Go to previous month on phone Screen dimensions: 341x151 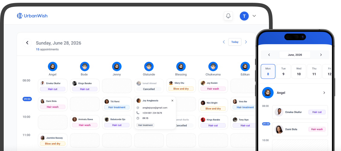[x=269, y=55]
